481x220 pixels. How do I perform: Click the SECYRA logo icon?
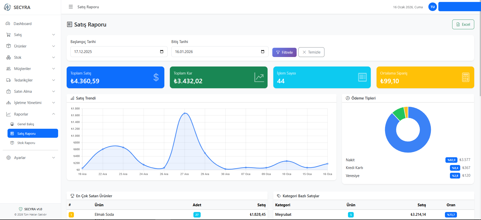tap(8, 7)
